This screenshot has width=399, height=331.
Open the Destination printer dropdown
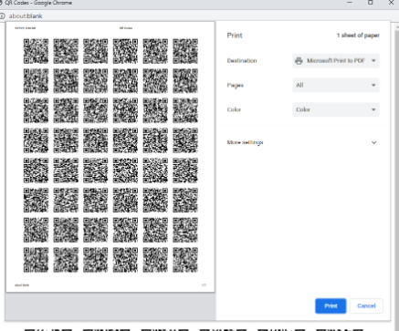(x=336, y=61)
